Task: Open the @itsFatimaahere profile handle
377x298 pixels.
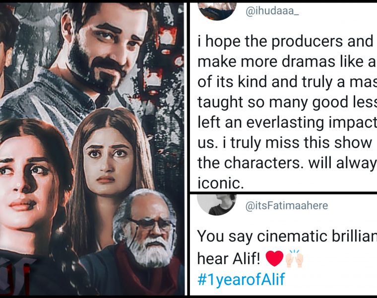Action: coord(287,206)
